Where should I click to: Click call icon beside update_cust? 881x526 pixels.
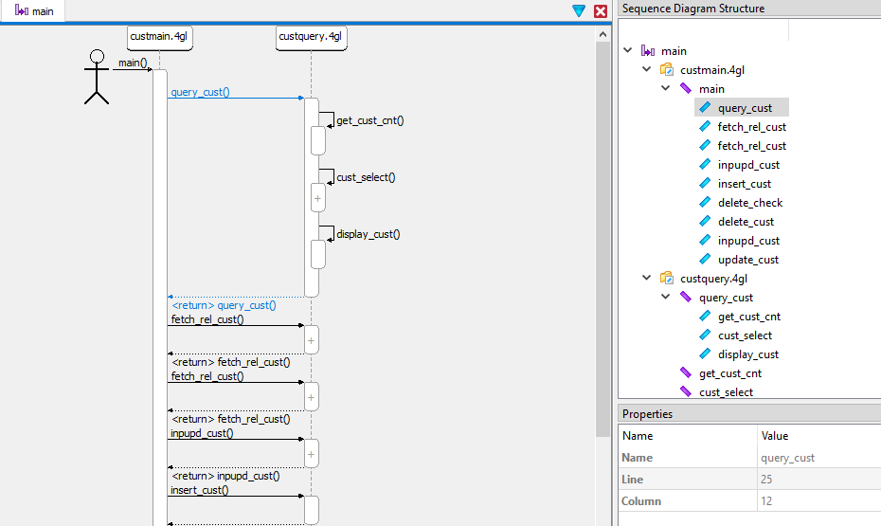point(705,259)
